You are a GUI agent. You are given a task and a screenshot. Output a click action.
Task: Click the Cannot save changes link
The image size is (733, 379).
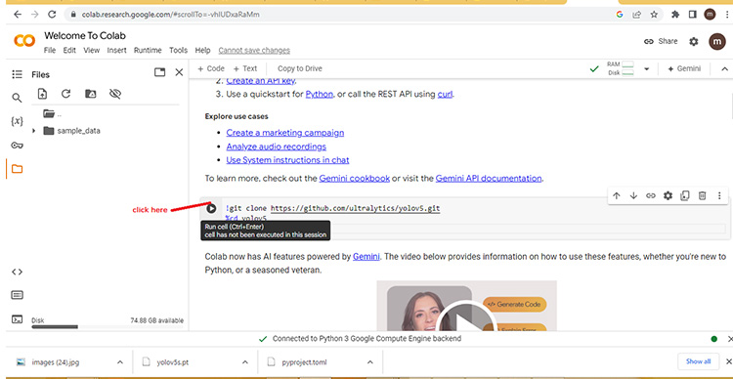tap(254, 51)
